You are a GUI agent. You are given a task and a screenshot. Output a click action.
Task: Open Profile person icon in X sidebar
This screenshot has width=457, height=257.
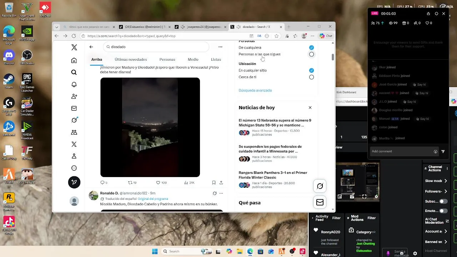pyautogui.click(x=74, y=156)
